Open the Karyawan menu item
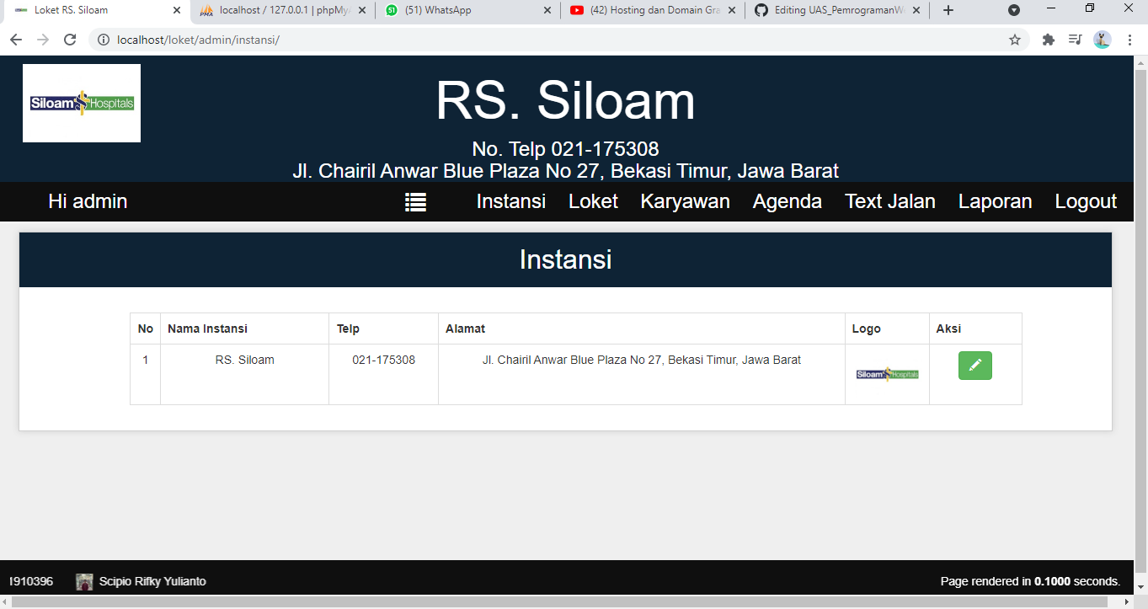 pos(685,201)
